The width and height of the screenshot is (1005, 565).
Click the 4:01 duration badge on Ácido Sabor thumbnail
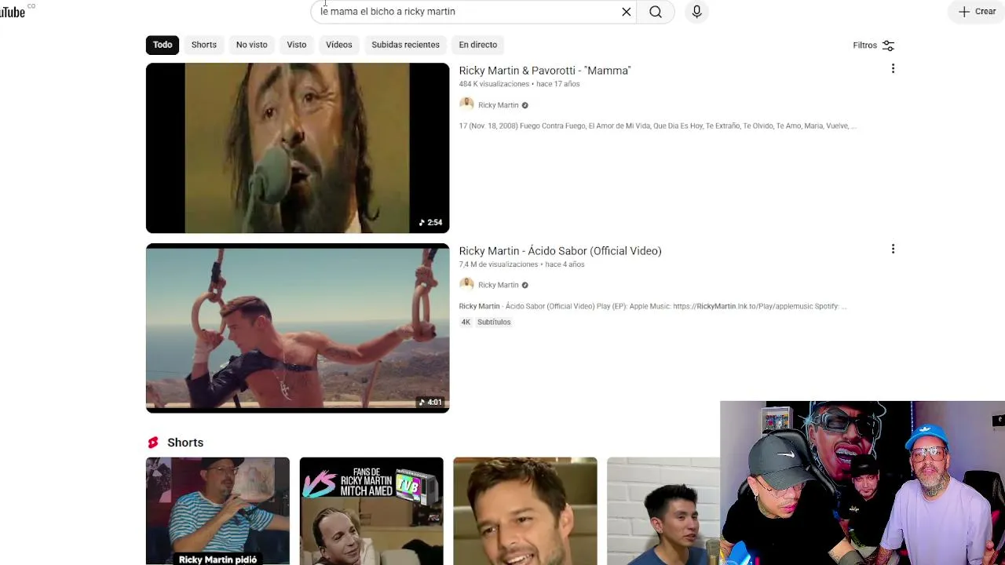[x=431, y=403]
